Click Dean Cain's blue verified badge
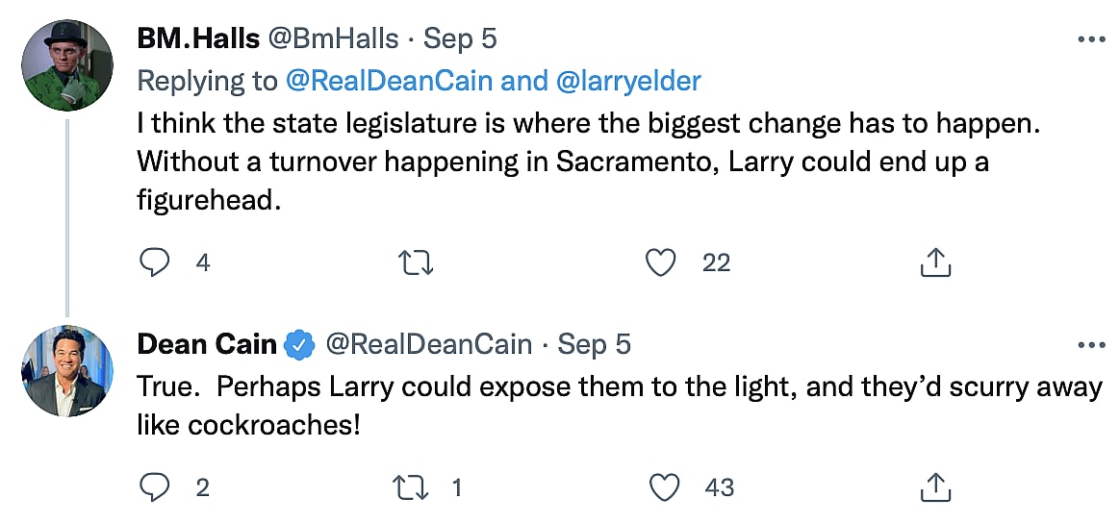The width and height of the screenshot is (1120, 523). pyautogui.click(x=302, y=343)
